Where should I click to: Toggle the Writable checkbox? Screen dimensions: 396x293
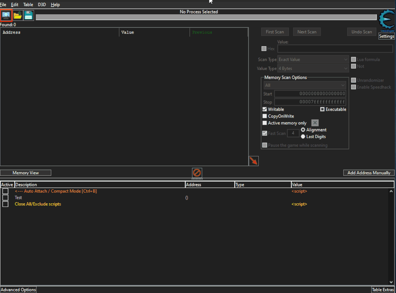click(265, 109)
